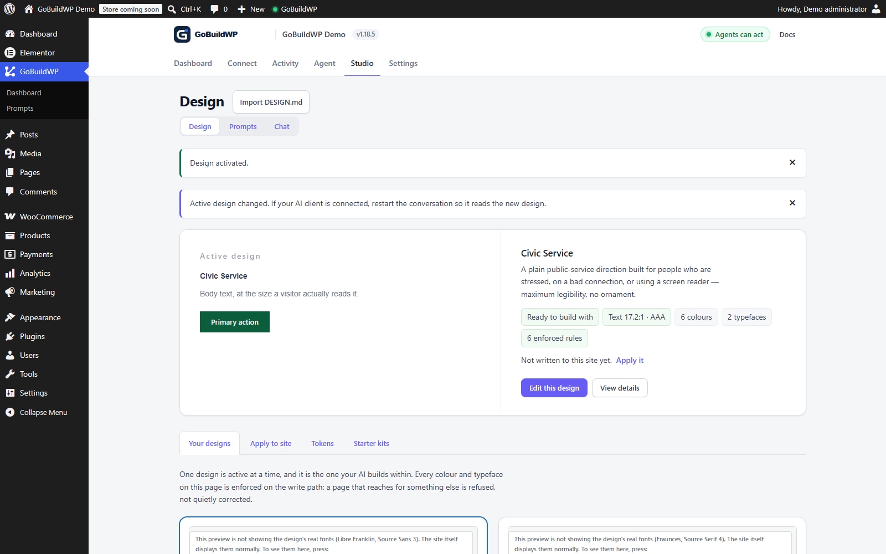Click the Tools wrench icon
This screenshot has width=886, height=554.
click(x=10, y=374)
